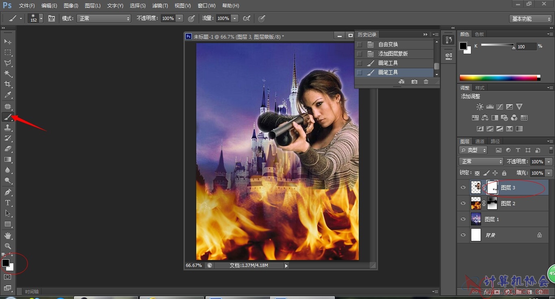Open the 图像(I) menu
The image size is (555, 299).
tap(71, 6)
